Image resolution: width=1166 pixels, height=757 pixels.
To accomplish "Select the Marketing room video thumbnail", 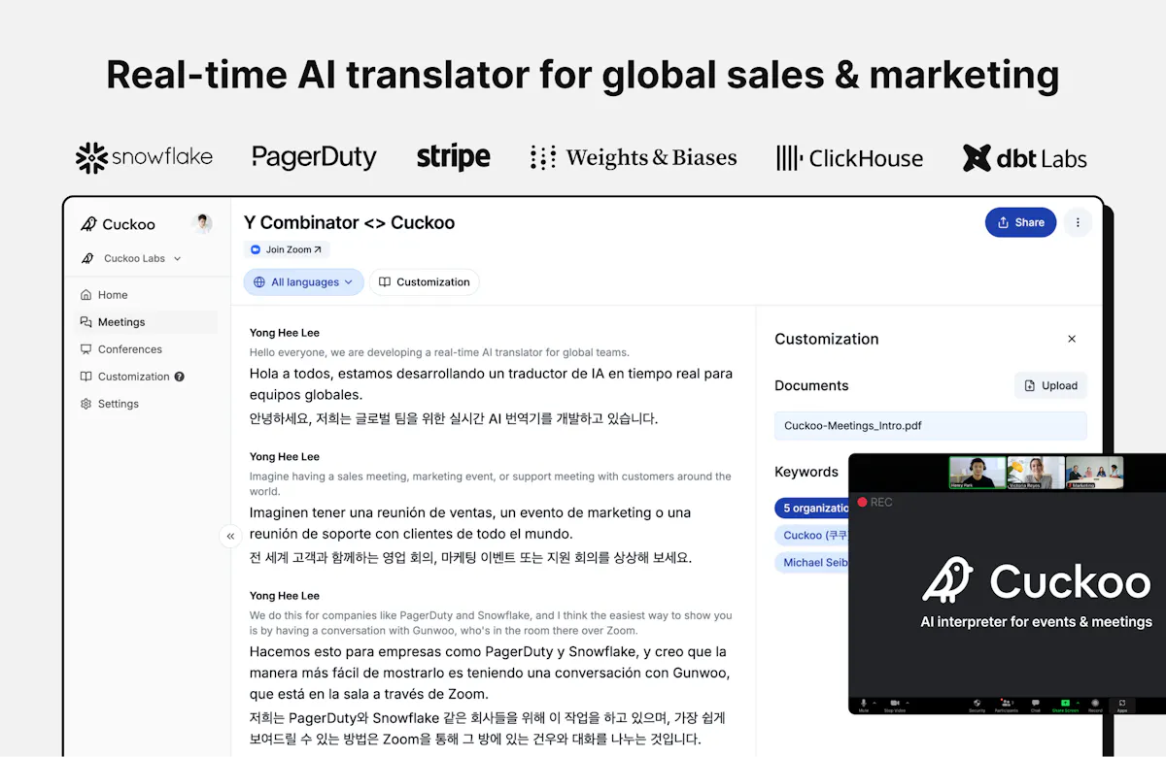I will (x=1094, y=472).
